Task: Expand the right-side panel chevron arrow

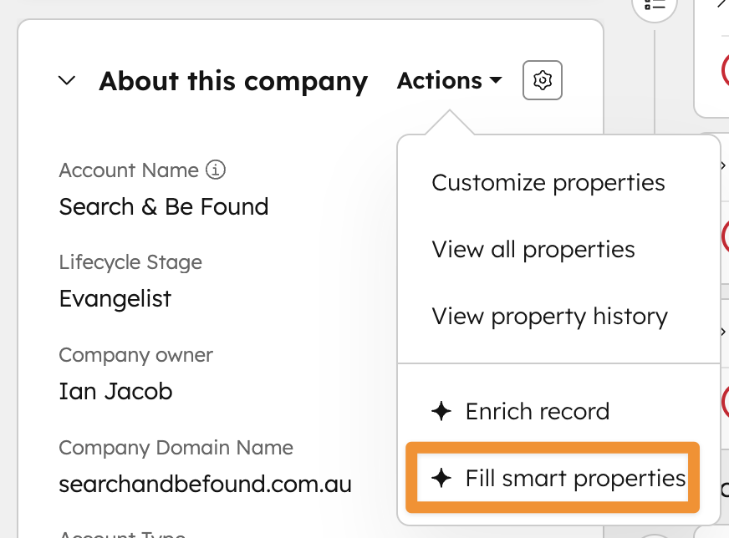Action: [x=722, y=165]
